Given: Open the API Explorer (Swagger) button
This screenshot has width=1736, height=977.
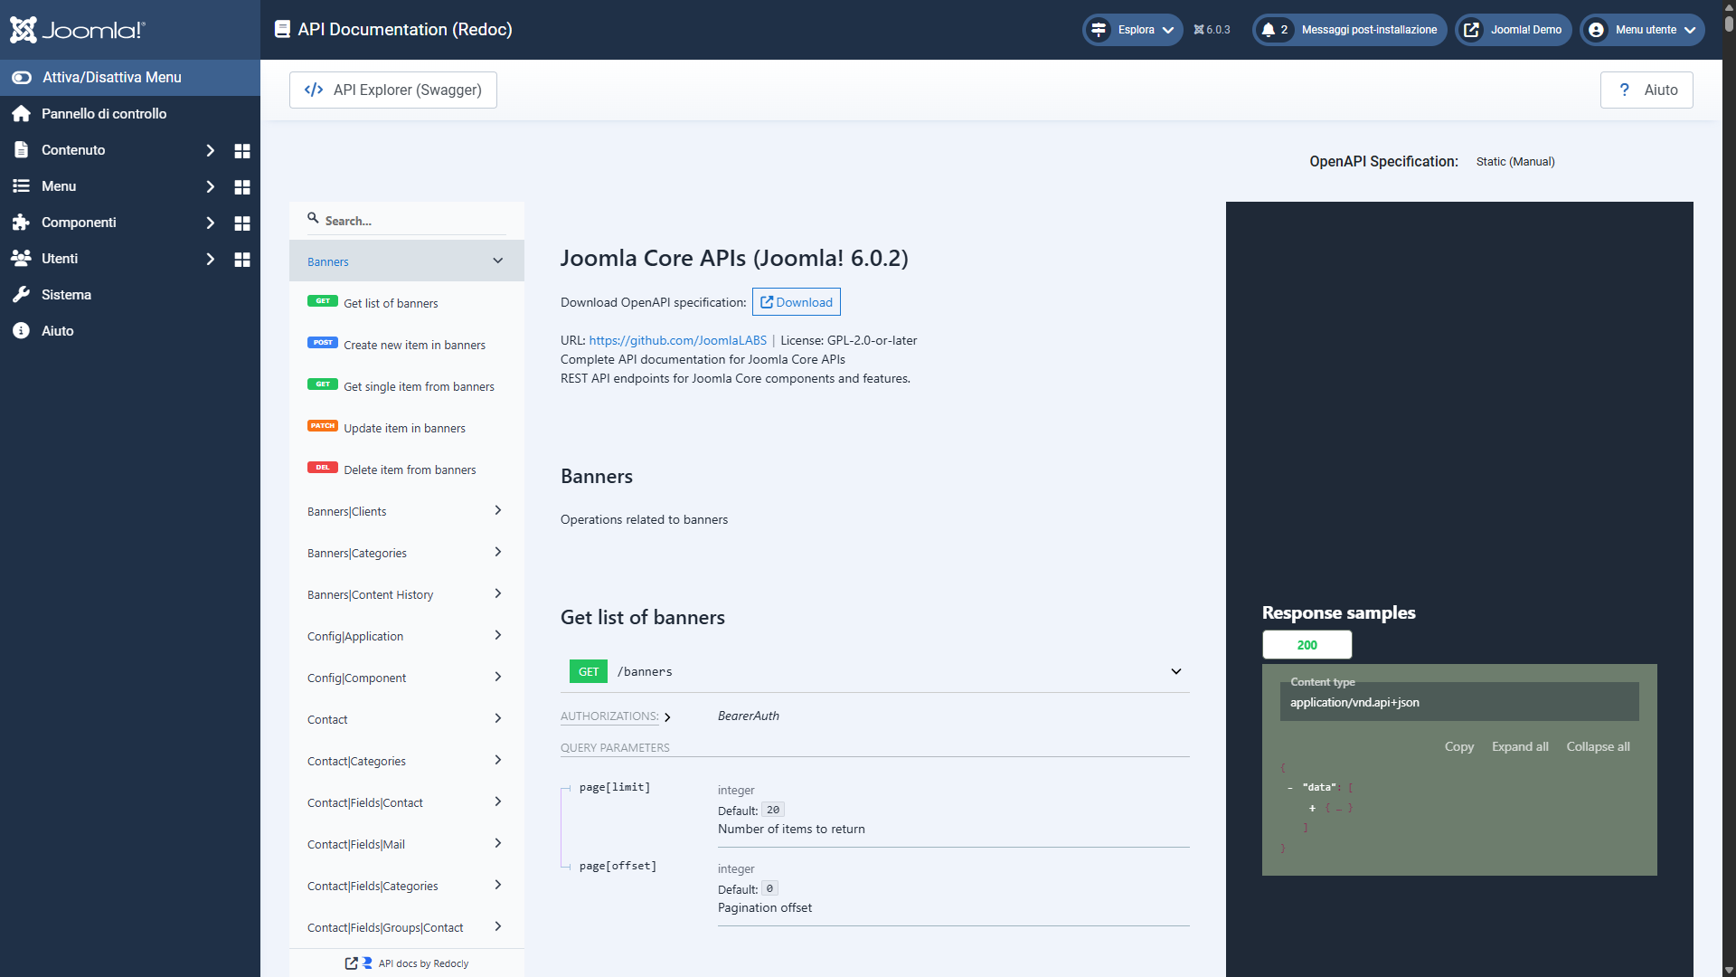Looking at the screenshot, I should click(x=392, y=90).
